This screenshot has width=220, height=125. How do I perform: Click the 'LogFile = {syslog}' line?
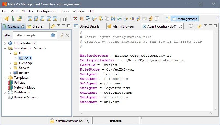pyautogui.click(x=99, y=65)
